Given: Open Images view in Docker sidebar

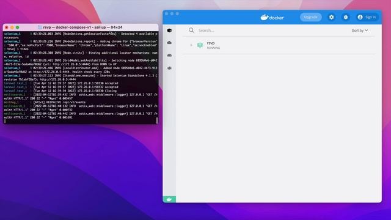Looking at the screenshot, I should [169, 43].
